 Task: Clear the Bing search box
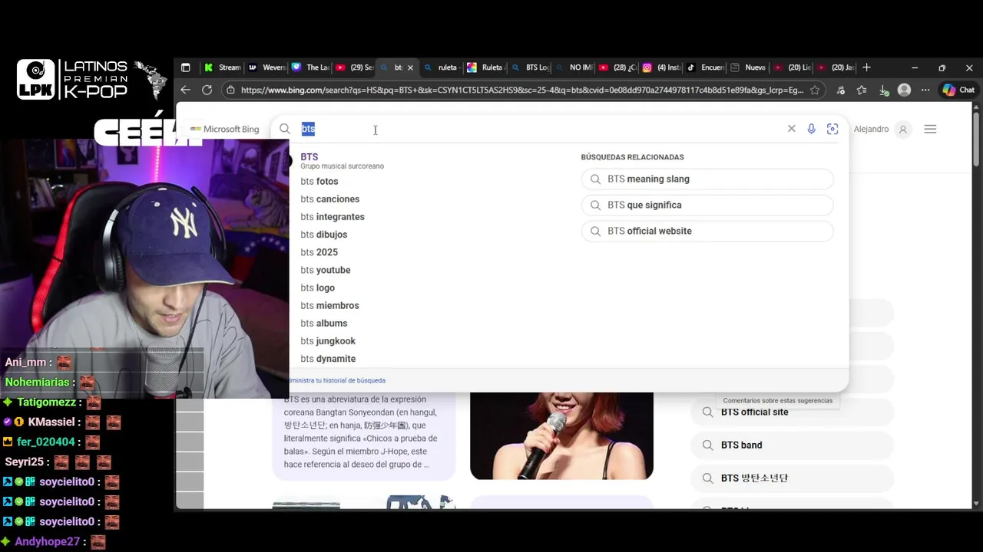[x=792, y=129]
